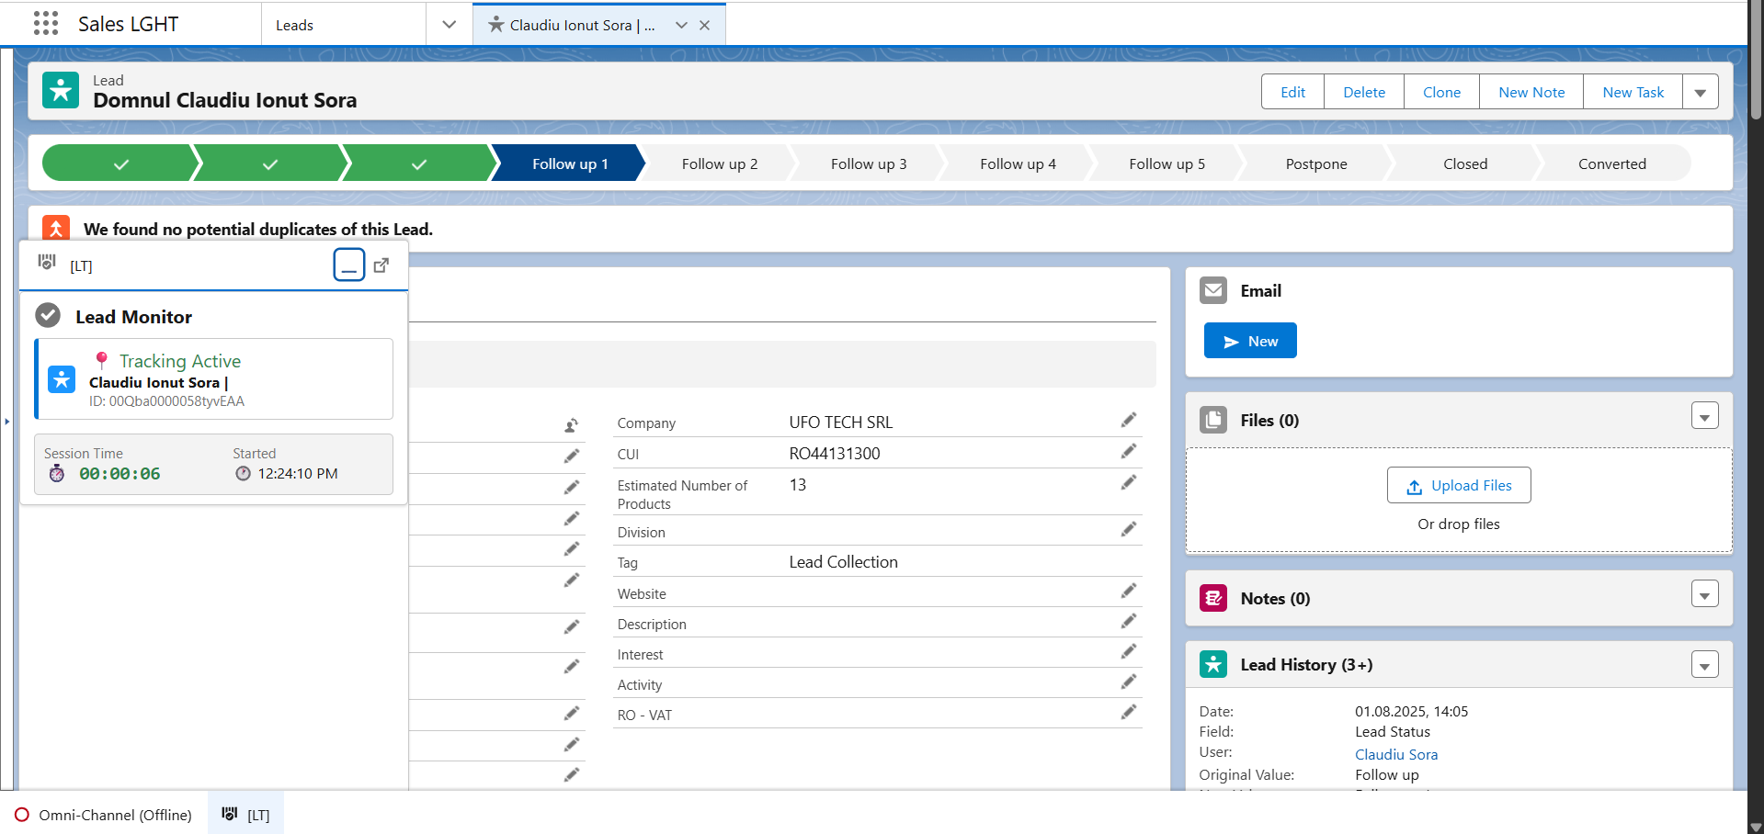
Task: Open the [LT] utility from the bottom bar
Action: tap(245, 814)
